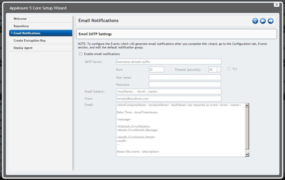
Task: Decrease Timeout seconds with down arrow
Action: point(219,71)
